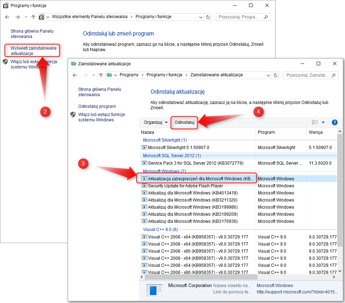The image size is (345, 303).
Task: Select Security Update for Adobe Flash Player
Action: [185, 186]
